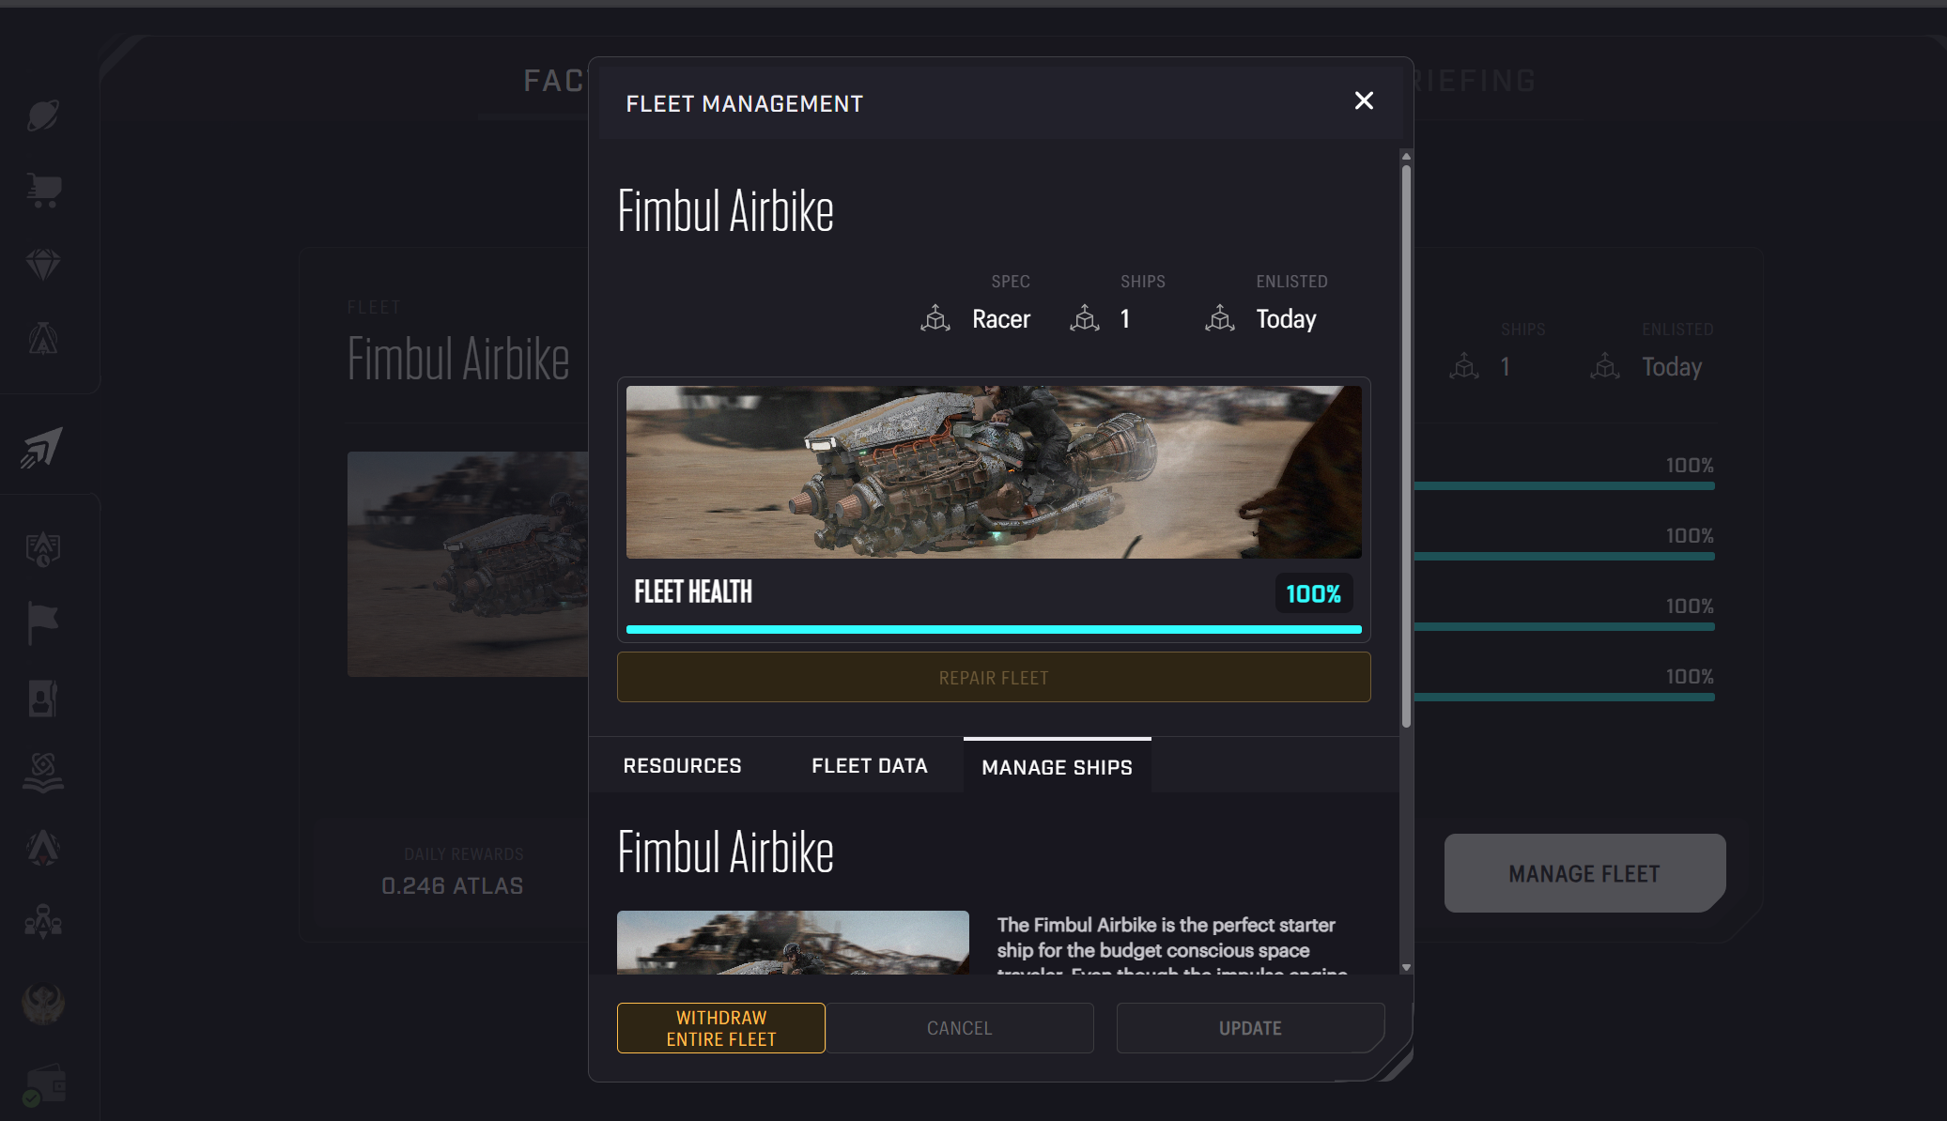This screenshot has width=1947, height=1121.
Task: Click the Update button
Action: coord(1250,1028)
